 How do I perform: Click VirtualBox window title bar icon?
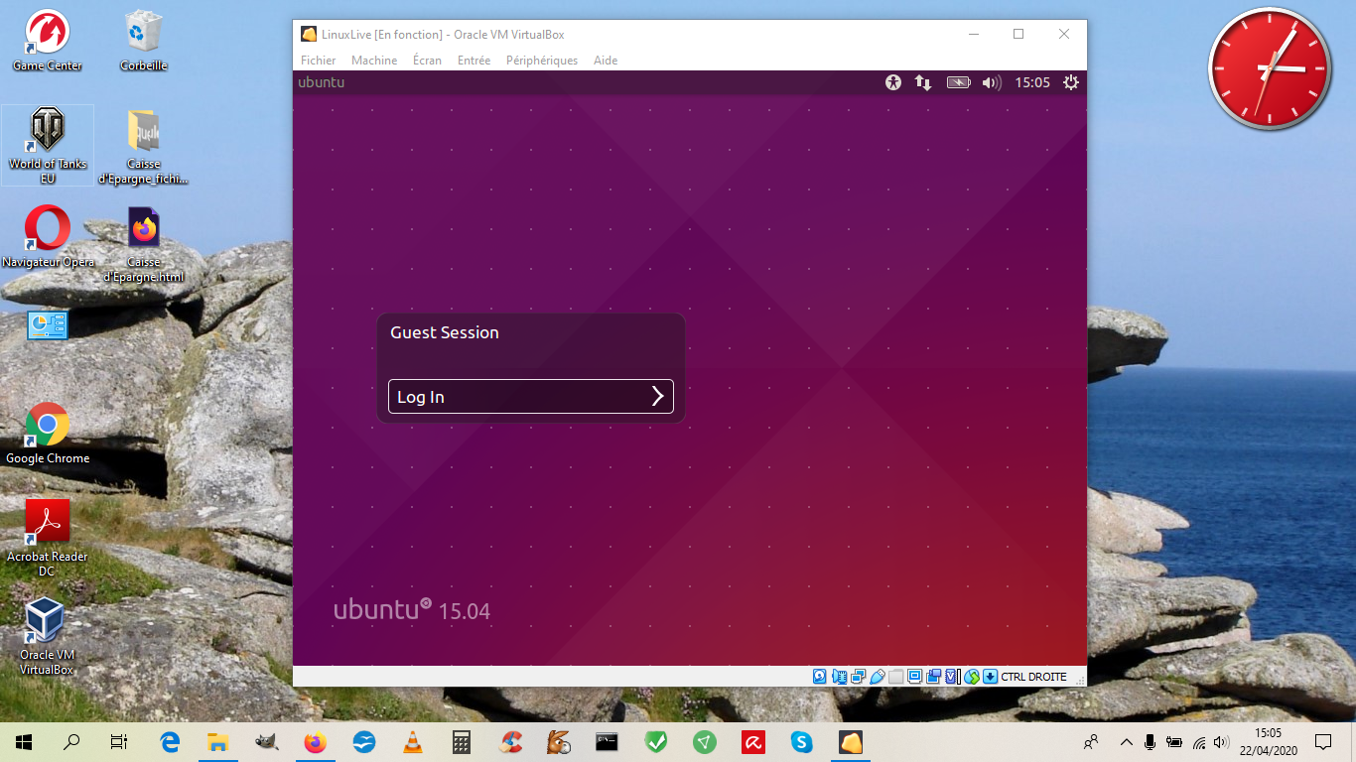tap(309, 34)
